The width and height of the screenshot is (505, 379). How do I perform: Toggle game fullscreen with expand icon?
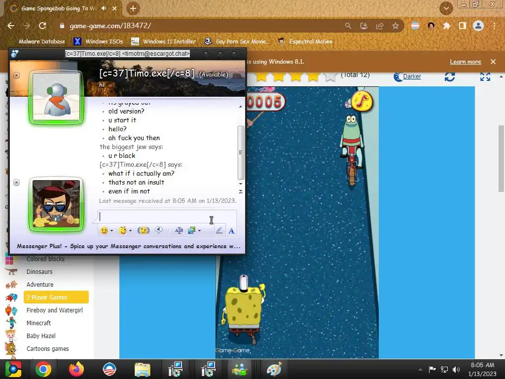(x=485, y=76)
